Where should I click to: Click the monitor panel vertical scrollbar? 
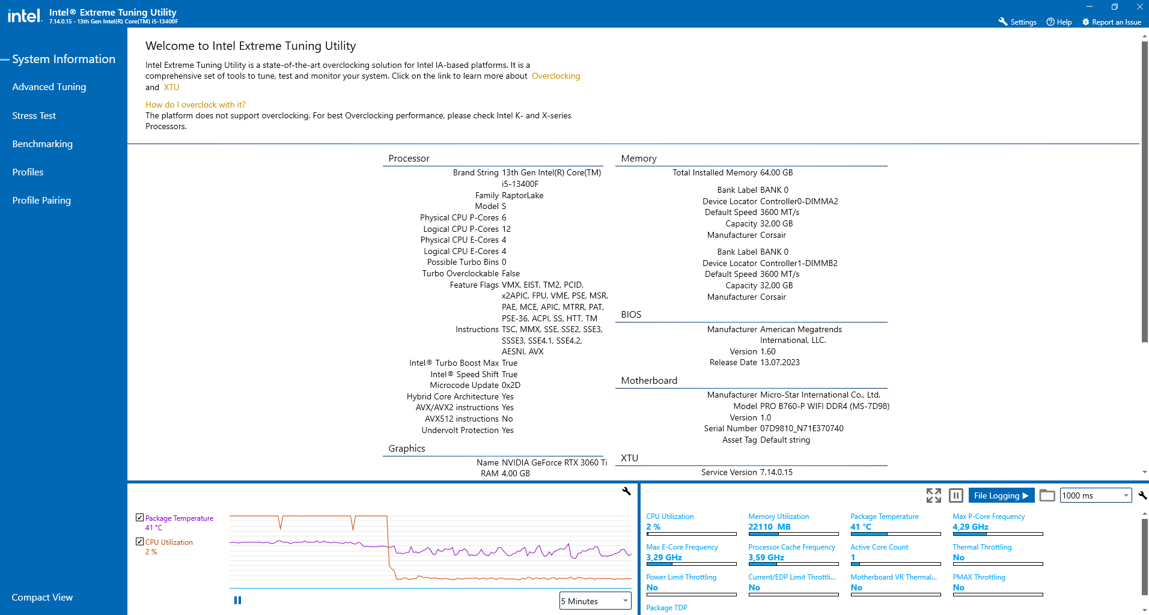[x=1145, y=557]
